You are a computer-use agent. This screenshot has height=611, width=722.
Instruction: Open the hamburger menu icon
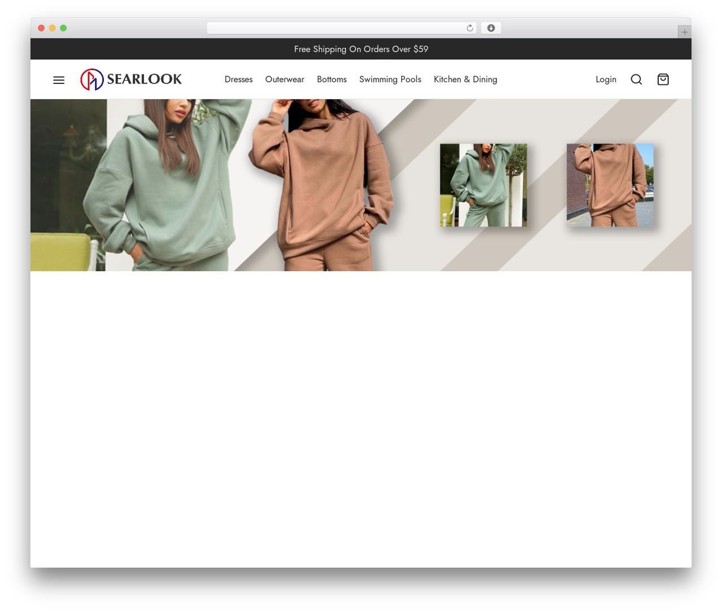(59, 80)
